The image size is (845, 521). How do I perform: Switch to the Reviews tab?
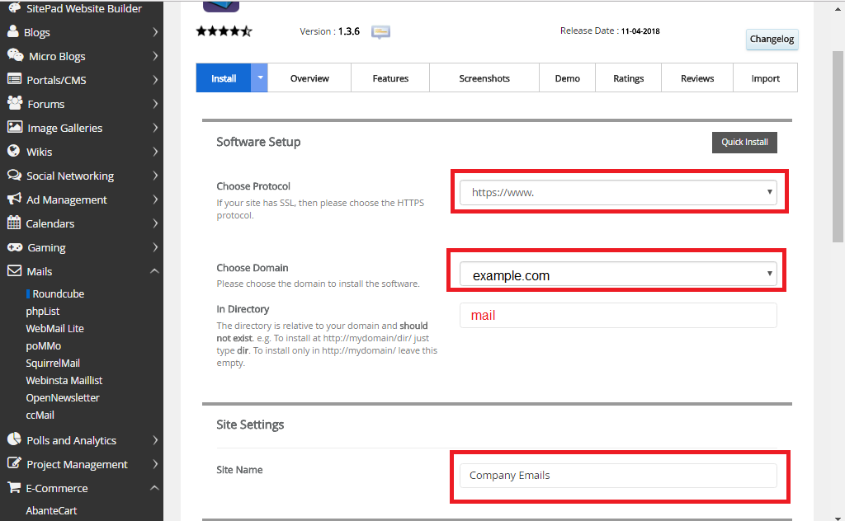pyautogui.click(x=696, y=77)
